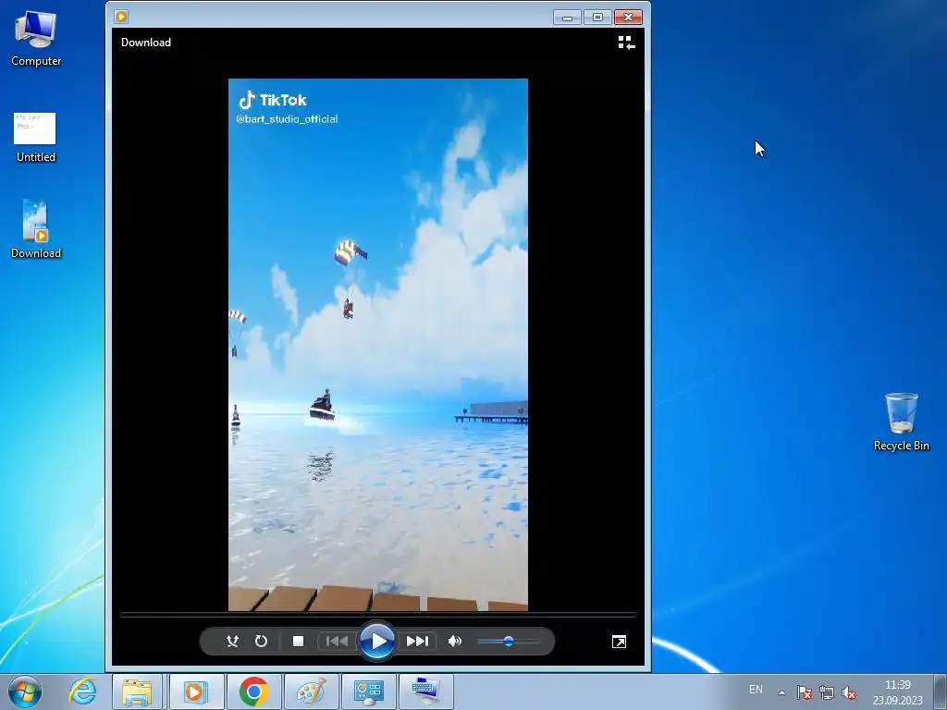
Task: Click the volume slider handle
Action: tap(509, 642)
